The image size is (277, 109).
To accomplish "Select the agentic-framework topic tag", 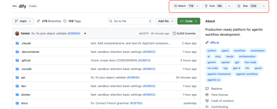I will click(219, 74).
